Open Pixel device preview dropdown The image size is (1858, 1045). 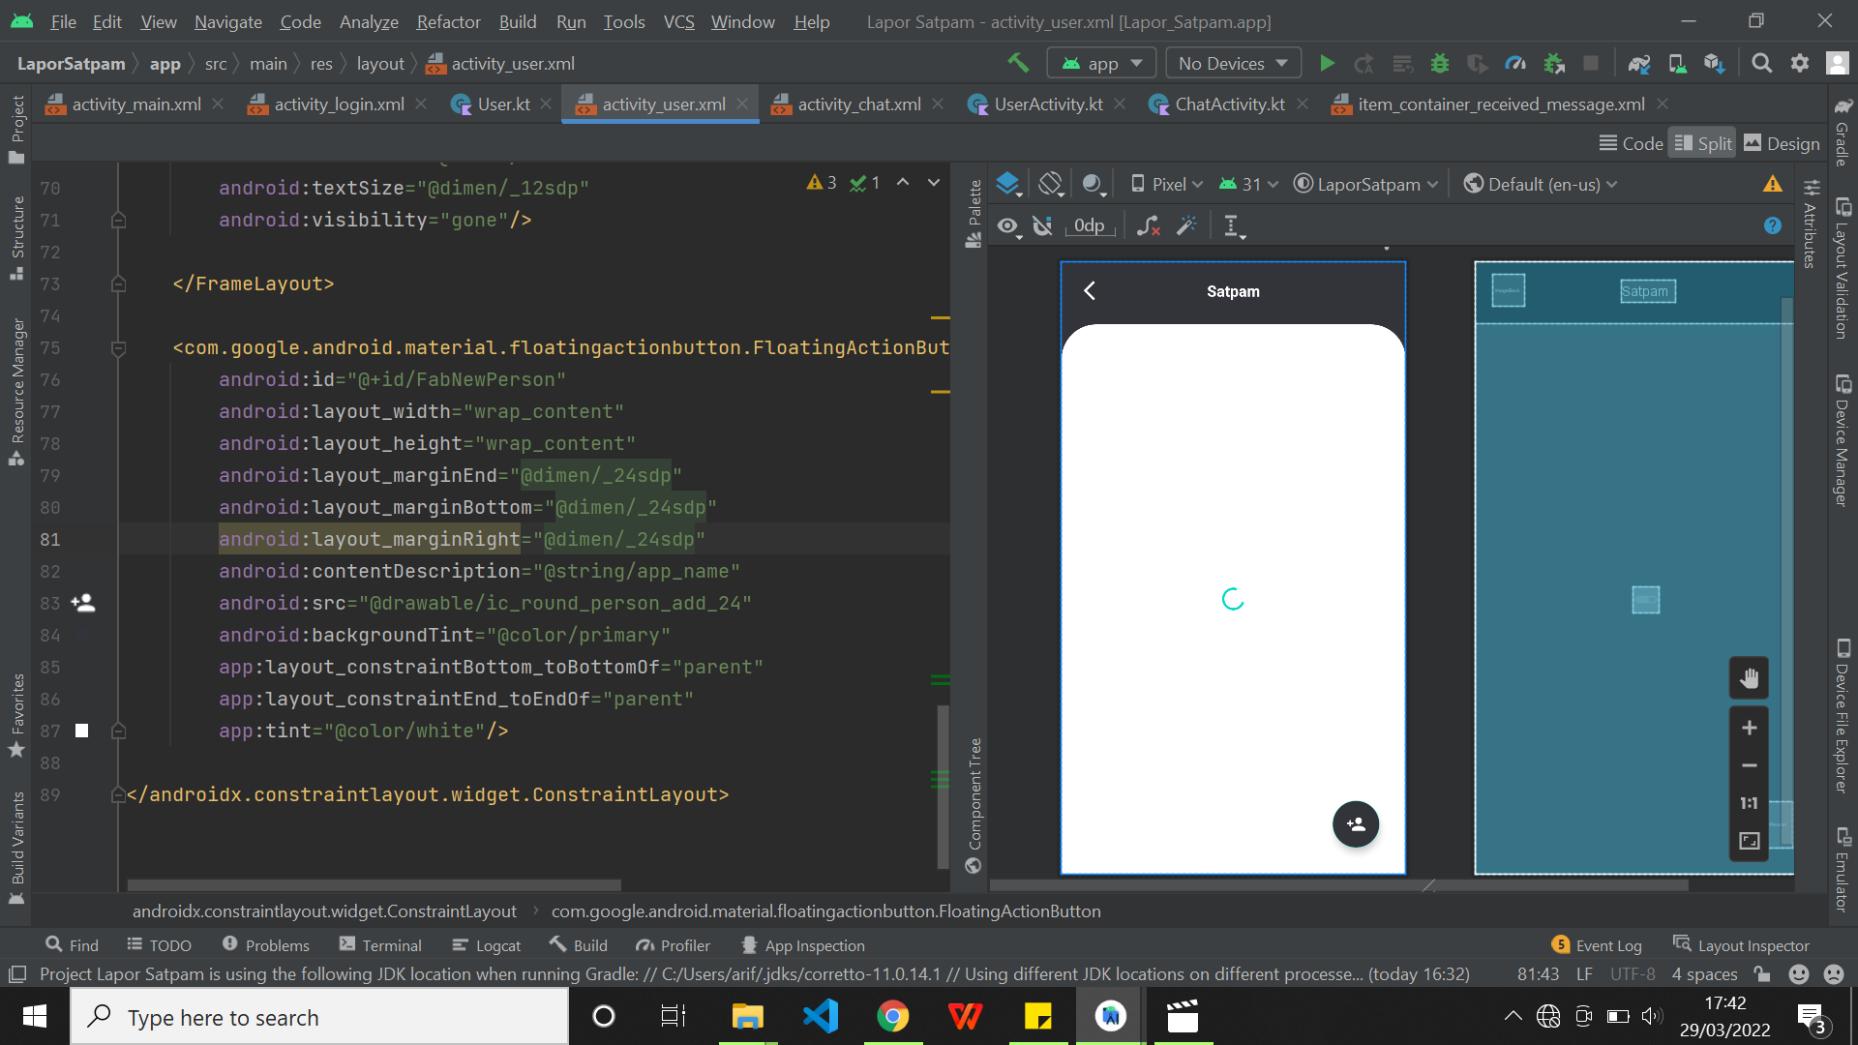(x=1166, y=184)
